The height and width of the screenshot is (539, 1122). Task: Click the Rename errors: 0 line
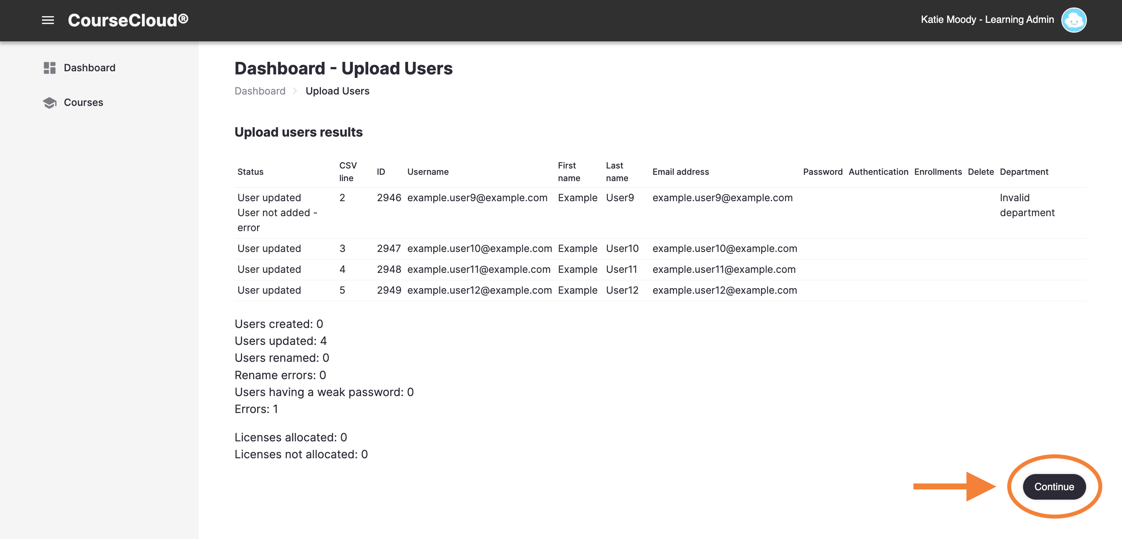coord(280,376)
